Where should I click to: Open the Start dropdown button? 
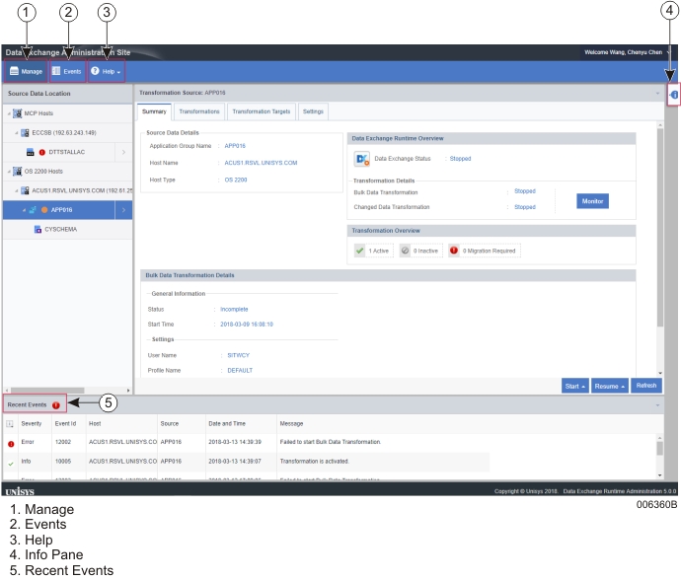click(575, 386)
